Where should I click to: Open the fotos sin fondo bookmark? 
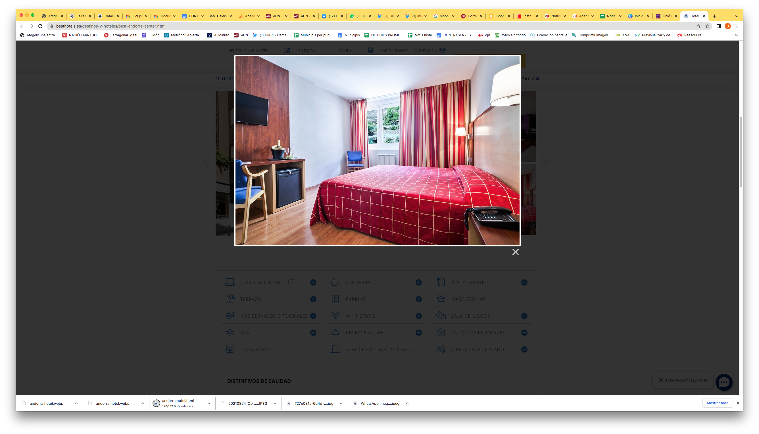coord(510,35)
